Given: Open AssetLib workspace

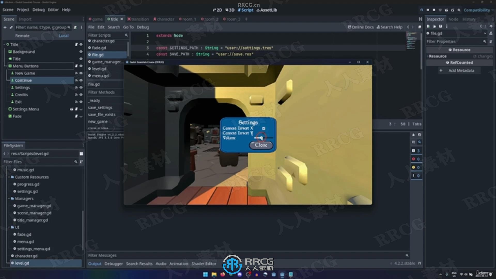Looking at the screenshot, I should pos(267,10).
